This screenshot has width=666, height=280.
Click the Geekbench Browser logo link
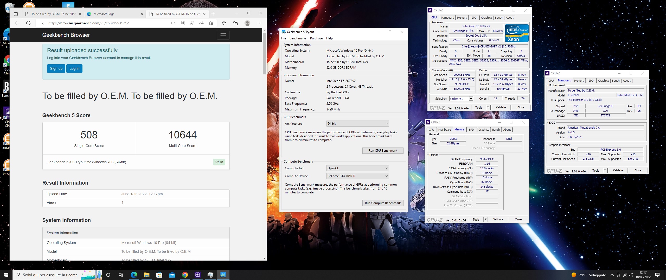click(66, 35)
